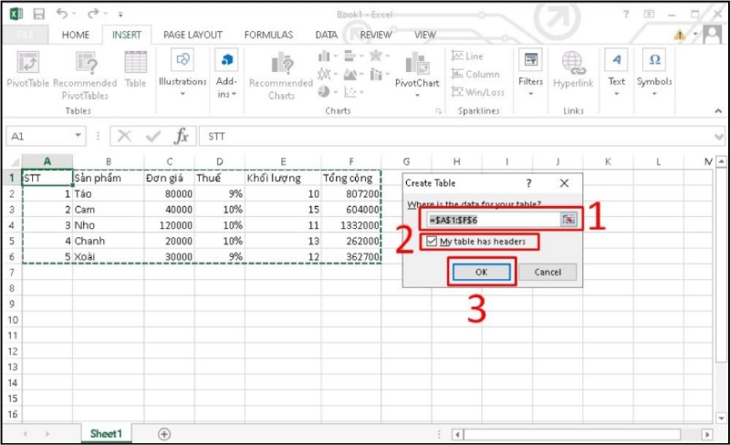The width and height of the screenshot is (730, 445).
Task: Open the FORMULAS tab
Action: pos(268,35)
